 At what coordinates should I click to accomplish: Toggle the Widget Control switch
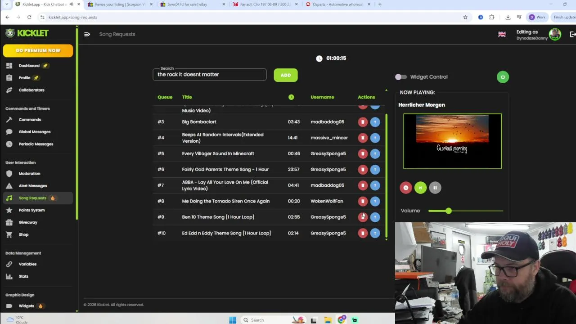pos(401,77)
